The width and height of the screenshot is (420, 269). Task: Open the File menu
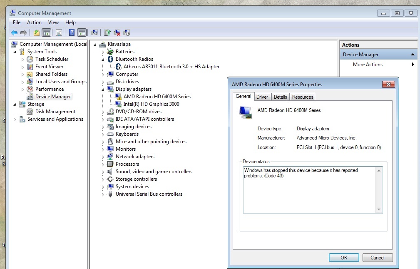[17, 22]
